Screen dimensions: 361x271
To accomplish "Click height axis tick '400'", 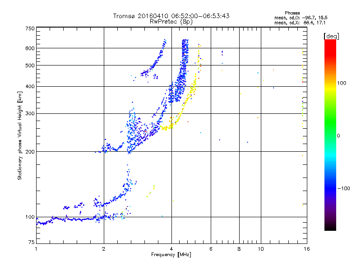I will [x=30, y=86].
